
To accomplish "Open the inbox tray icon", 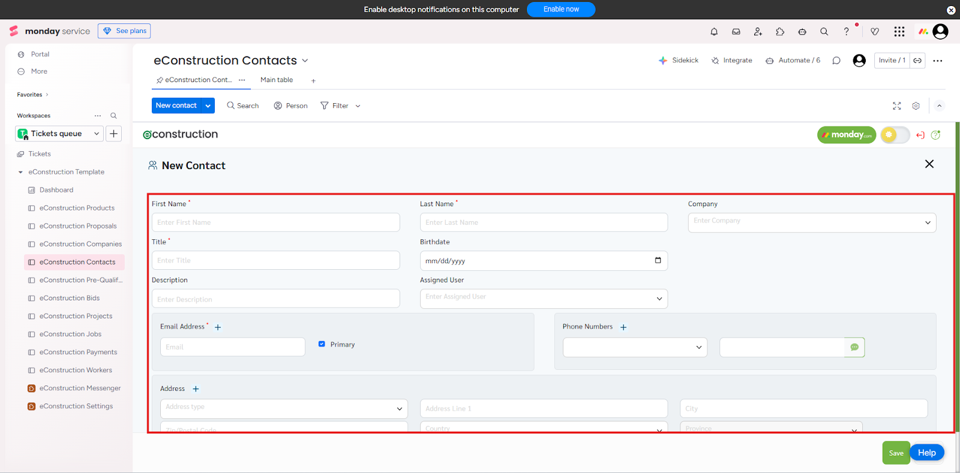I will click(736, 32).
